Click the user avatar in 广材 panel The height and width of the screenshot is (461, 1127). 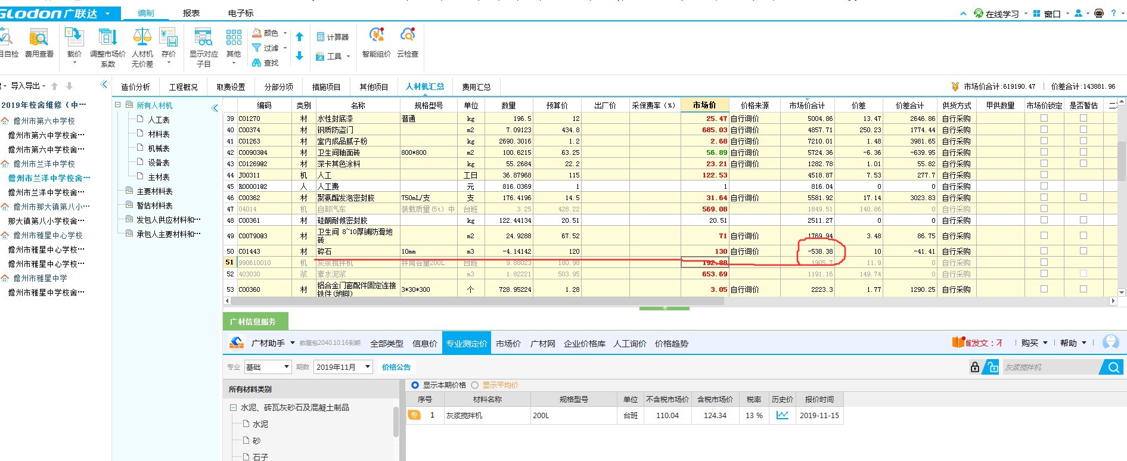1111,342
